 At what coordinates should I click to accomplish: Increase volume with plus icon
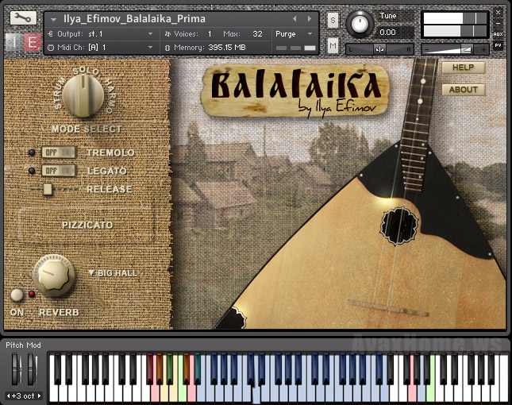coord(483,50)
